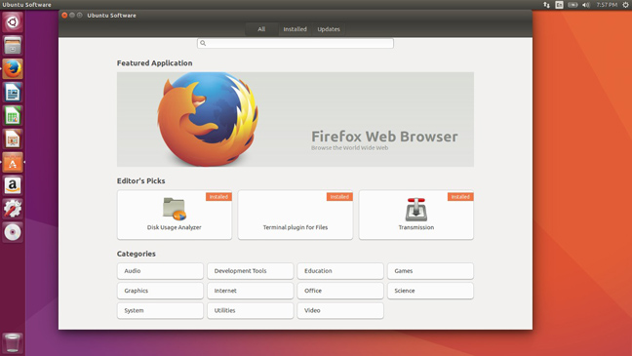Open the Firefox Web Browser featured title

384,137
